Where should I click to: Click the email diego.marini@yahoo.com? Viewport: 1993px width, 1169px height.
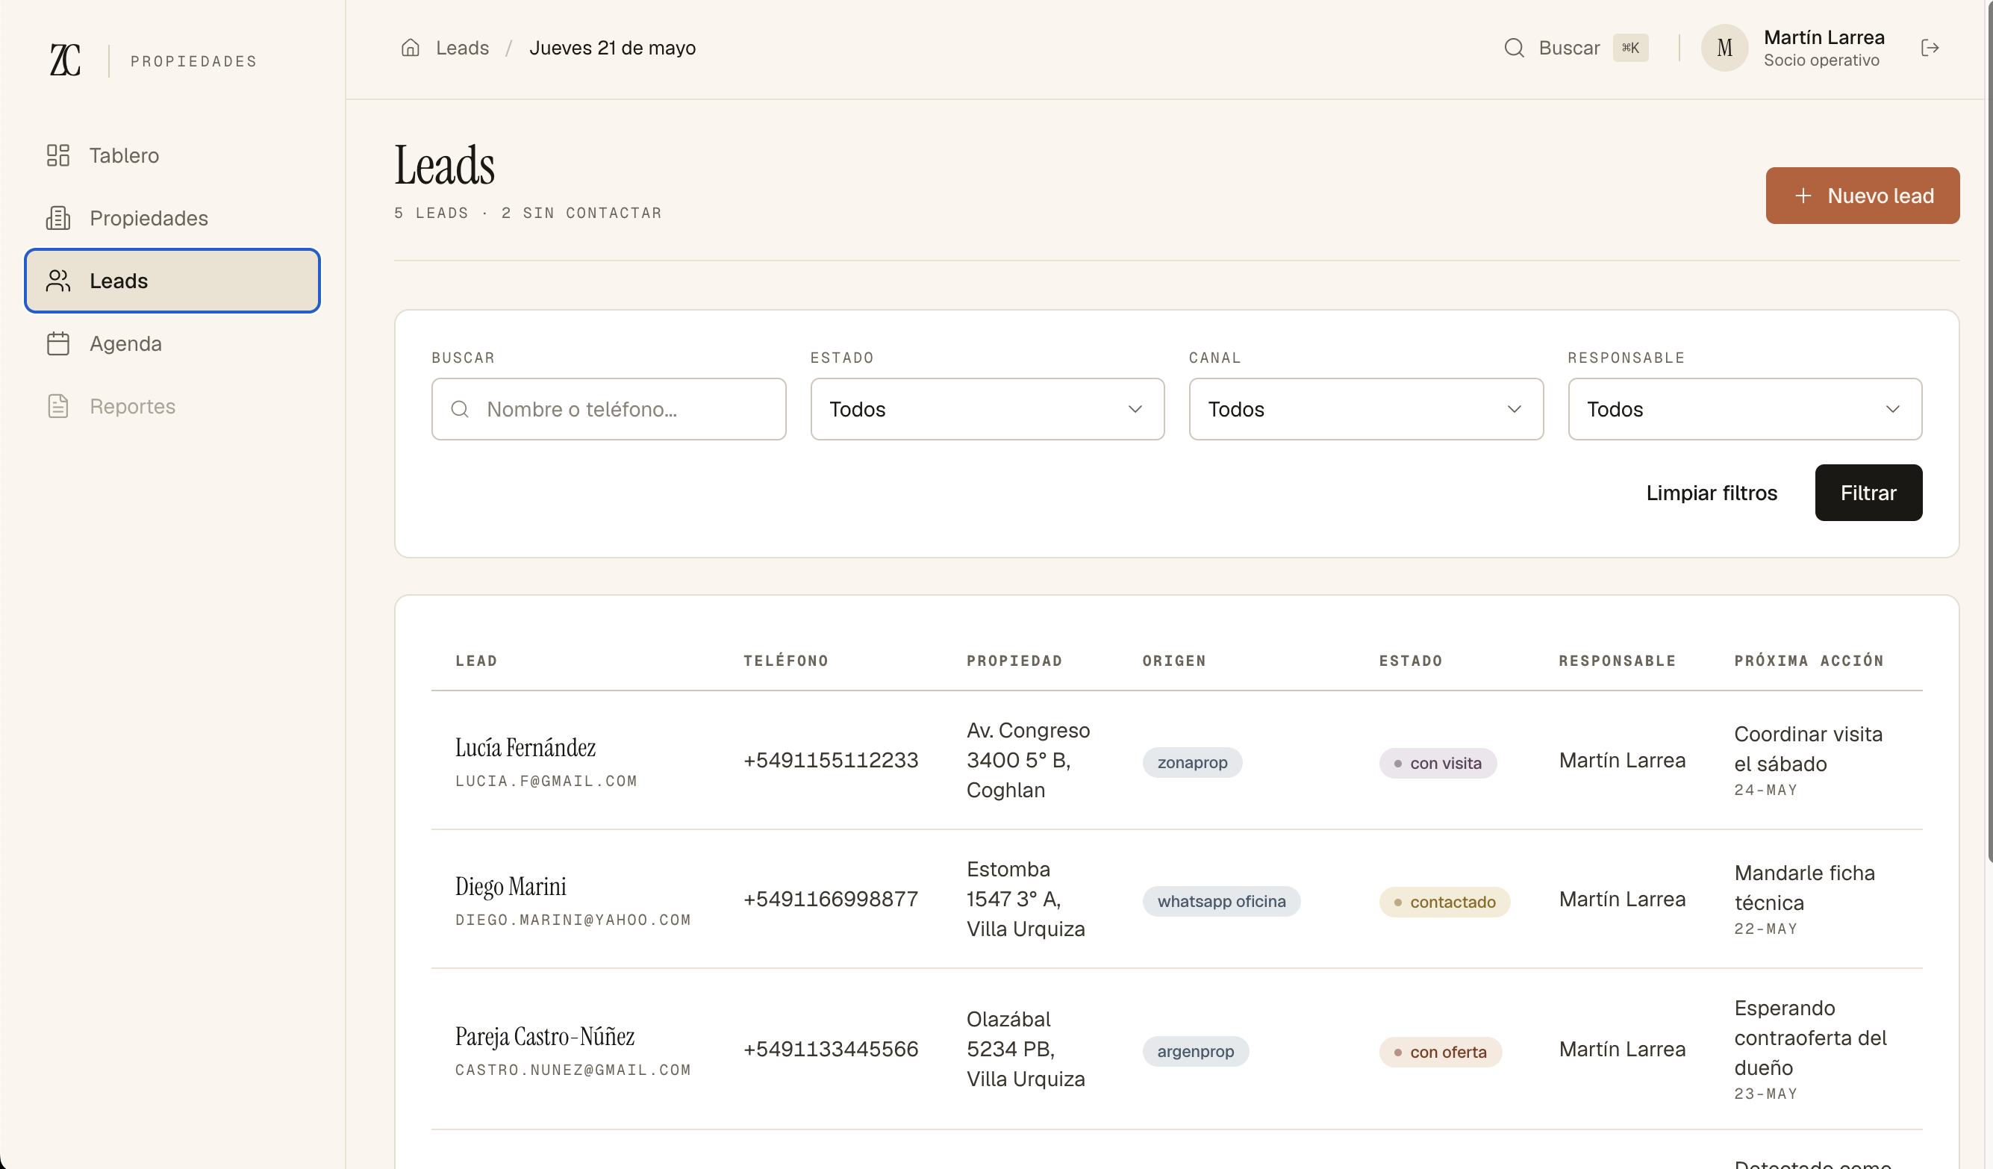(573, 920)
